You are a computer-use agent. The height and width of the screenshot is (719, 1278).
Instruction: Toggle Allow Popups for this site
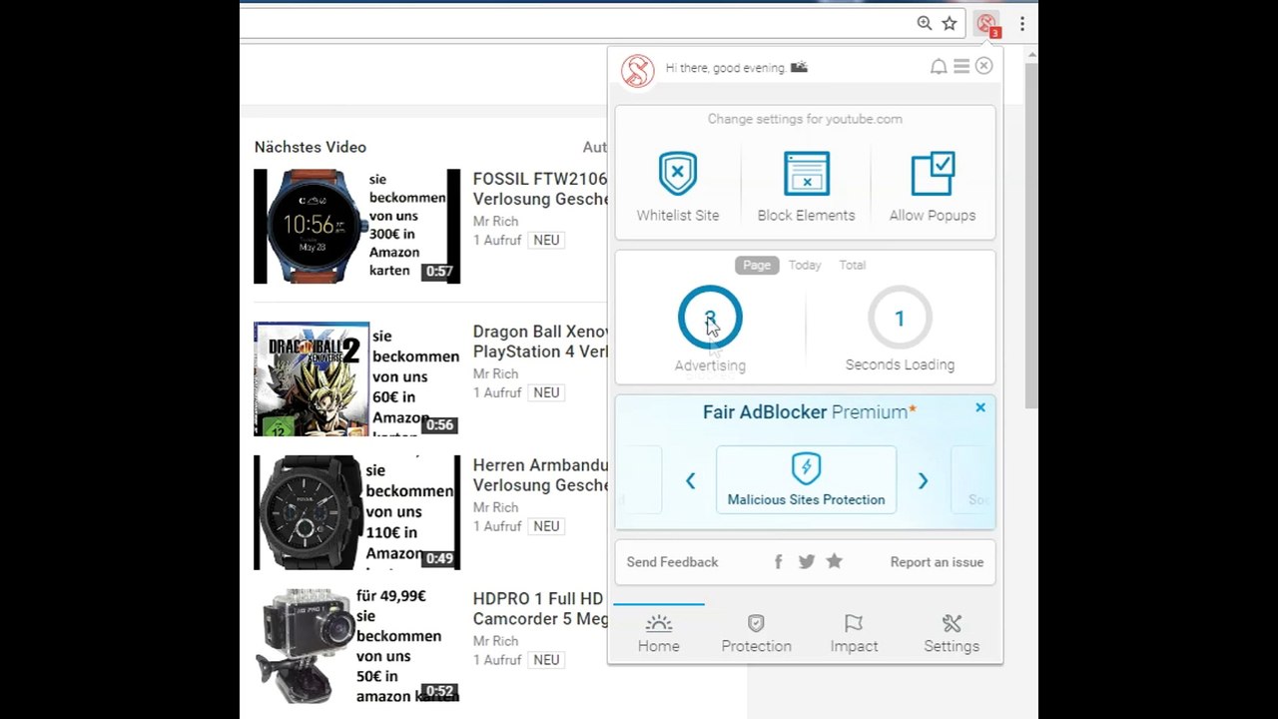[933, 187]
